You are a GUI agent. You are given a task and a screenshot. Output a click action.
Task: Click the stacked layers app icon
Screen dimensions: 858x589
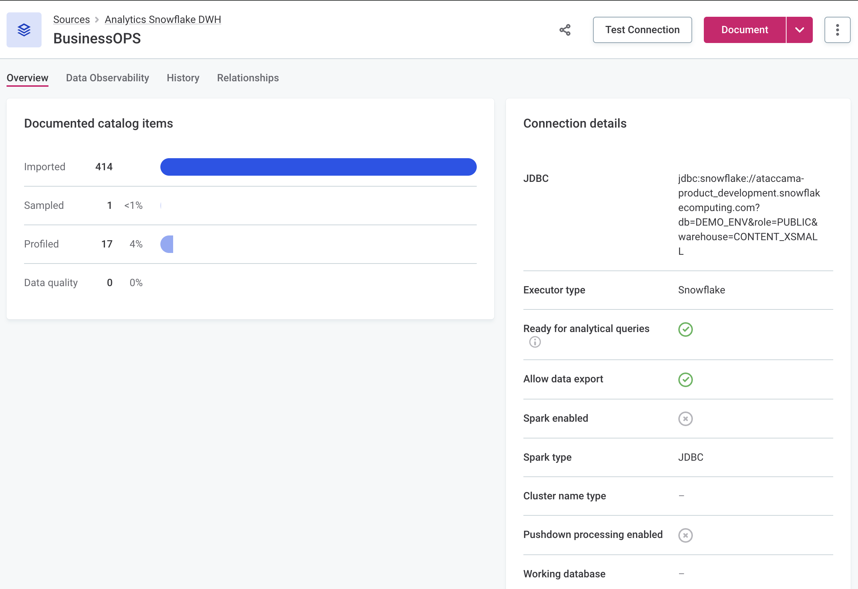click(25, 30)
